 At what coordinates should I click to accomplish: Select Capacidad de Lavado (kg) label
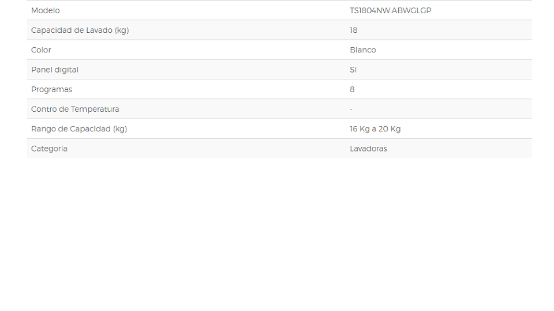coord(80,31)
